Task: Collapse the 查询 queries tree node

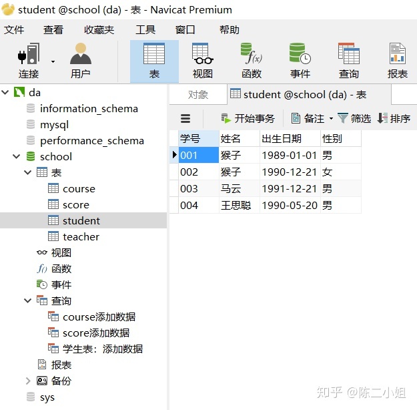Action: (x=27, y=300)
